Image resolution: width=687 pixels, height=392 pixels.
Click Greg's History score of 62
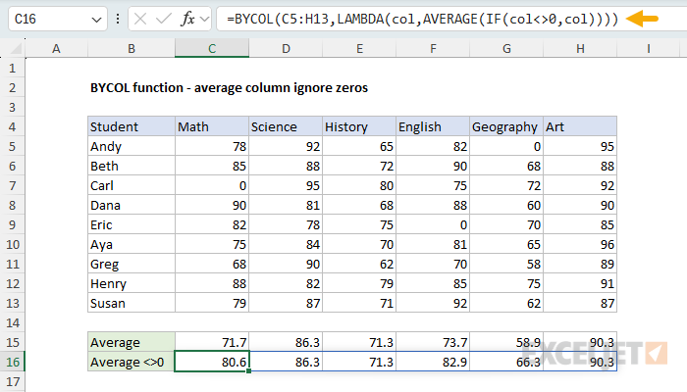coord(359,265)
